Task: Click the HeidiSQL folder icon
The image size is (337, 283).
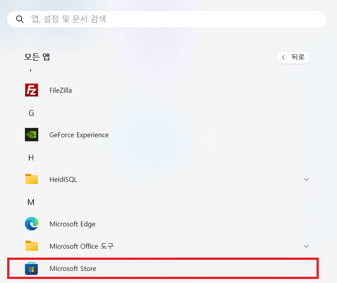Action: [32, 179]
